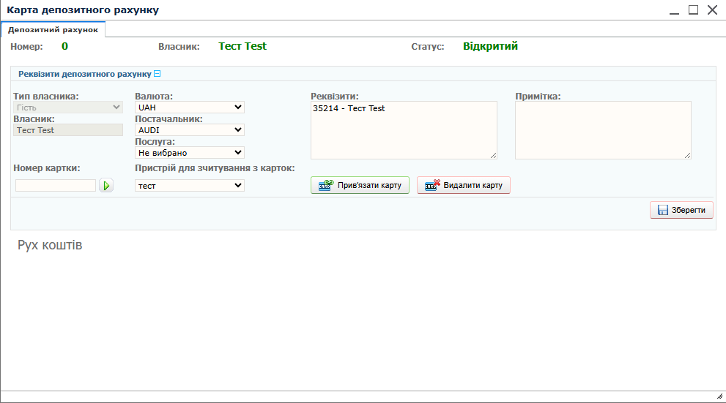Click the Власник field with Тест Test
Screen dimensions: 726x403
click(x=68, y=130)
